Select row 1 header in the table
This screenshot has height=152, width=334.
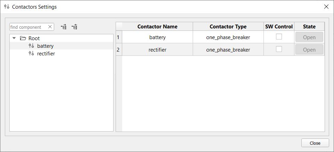tap(119, 37)
